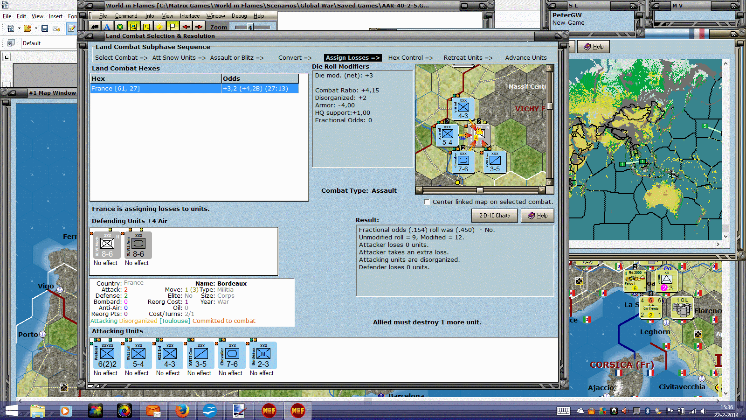This screenshot has height=420, width=746.
Task: Click the world overview map vertical scrollbar
Action: (x=725, y=149)
